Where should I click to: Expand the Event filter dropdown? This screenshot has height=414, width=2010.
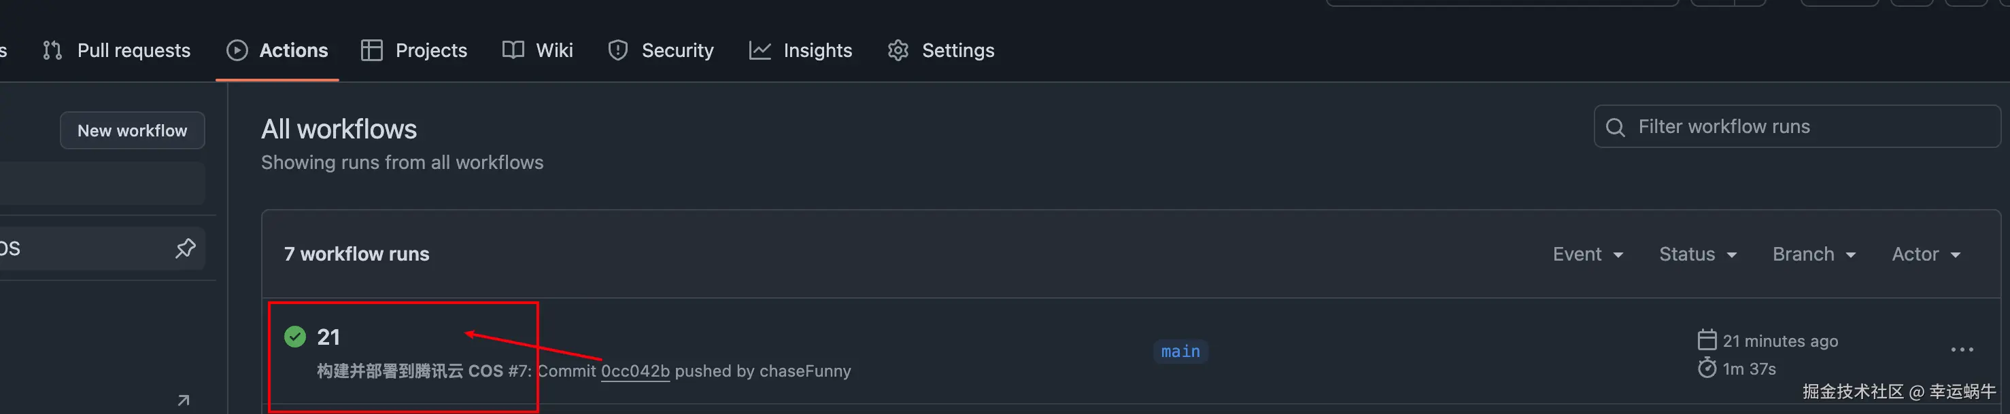coord(1587,255)
